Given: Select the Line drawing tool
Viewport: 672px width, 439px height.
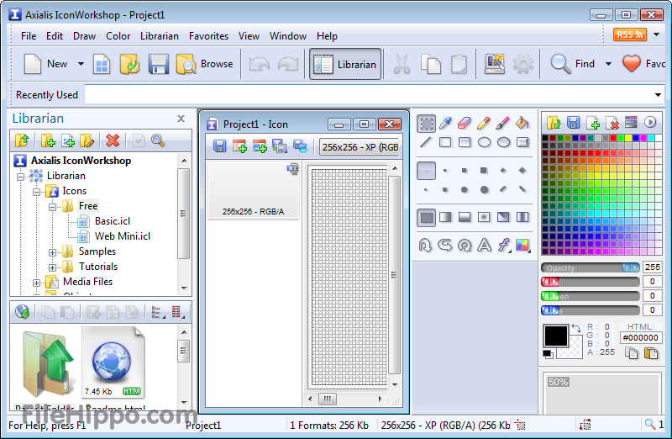Looking at the screenshot, I should [426, 142].
